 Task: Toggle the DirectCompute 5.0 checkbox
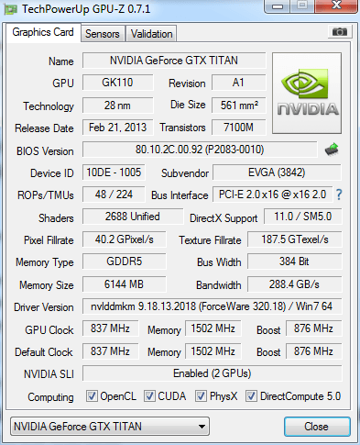coord(251,395)
